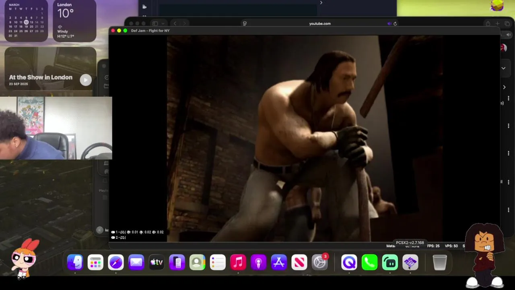Click the right chevron on the Safari page
Screen dimensions: 515x290
point(504,87)
